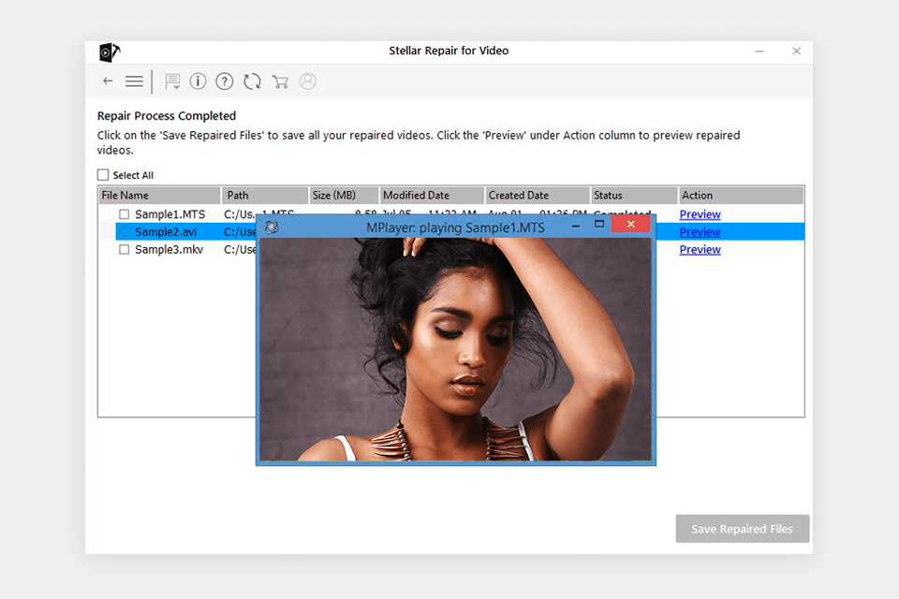Click the back arrow in the toolbar

pos(108,81)
